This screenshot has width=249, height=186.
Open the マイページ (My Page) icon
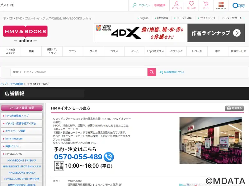tap(176, 5)
